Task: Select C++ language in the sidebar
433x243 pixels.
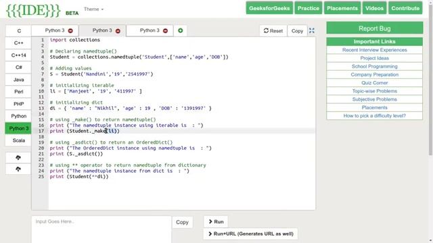Action: (18, 43)
